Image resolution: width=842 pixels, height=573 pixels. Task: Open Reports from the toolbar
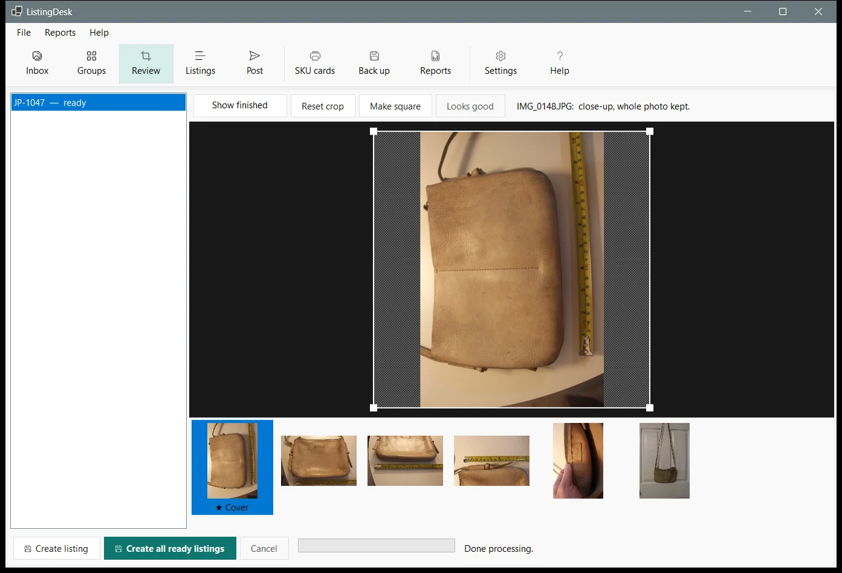pyautogui.click(x=435, y=63)
